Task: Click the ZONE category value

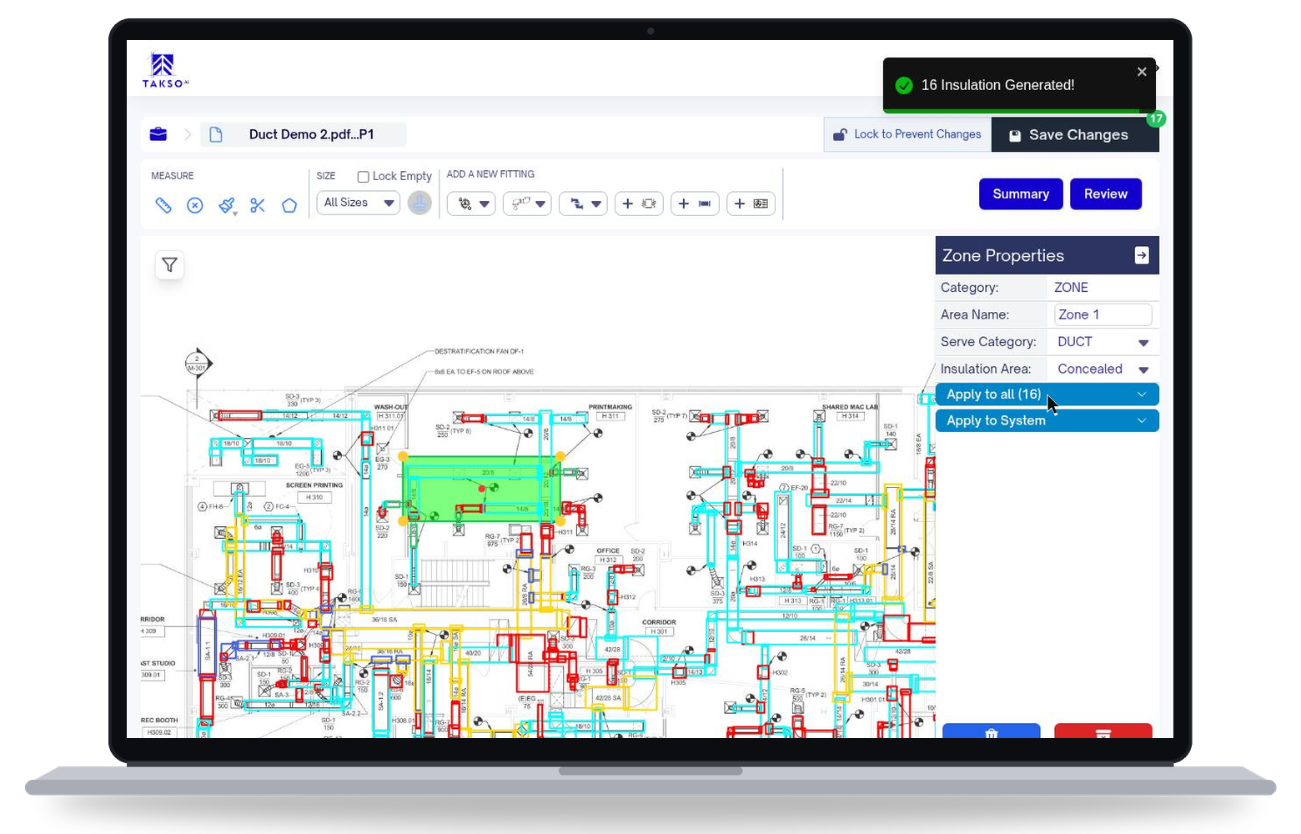Action: click(1071, 288)
